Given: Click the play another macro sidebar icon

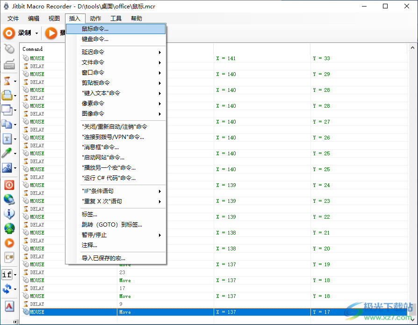Looking at the screenshot, I should point(9,243).
